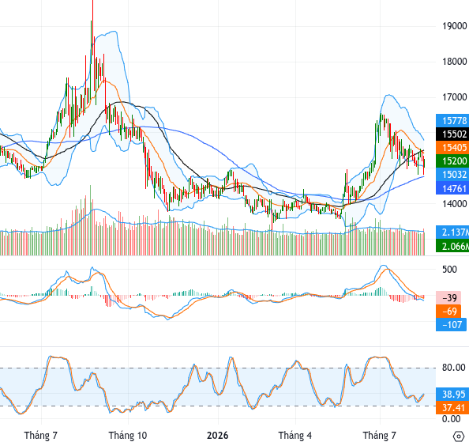
Task: Click the Tháng 10 time axis label
Action: pos(128,435)
